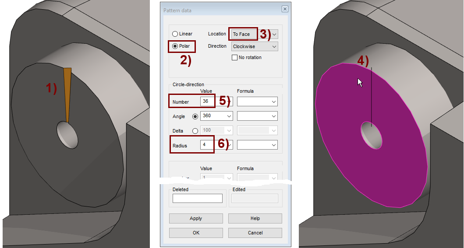
Task: Confirm the pattern with OK
Action: pos(196,233)
